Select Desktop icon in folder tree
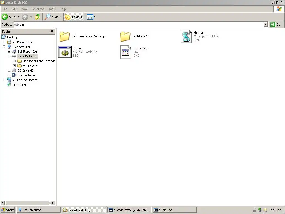The width and height of the screenshot is (285, 214). (4, 37)
